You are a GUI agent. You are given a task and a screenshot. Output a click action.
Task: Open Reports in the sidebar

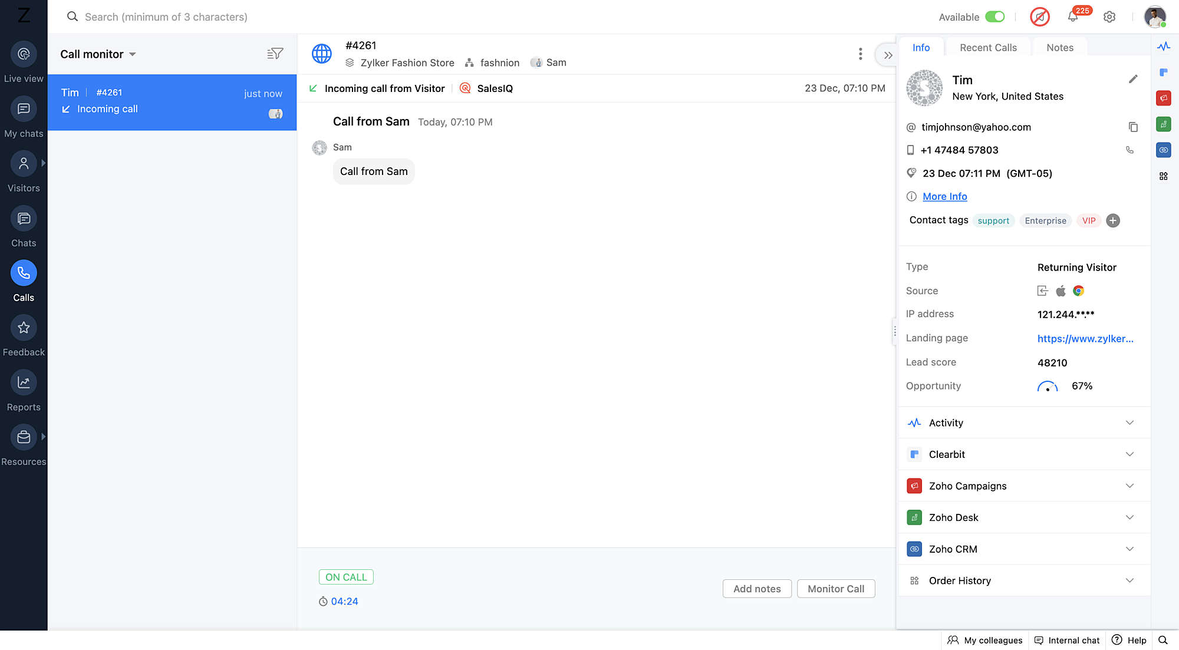pyautogui.click(x=24, y=383)
